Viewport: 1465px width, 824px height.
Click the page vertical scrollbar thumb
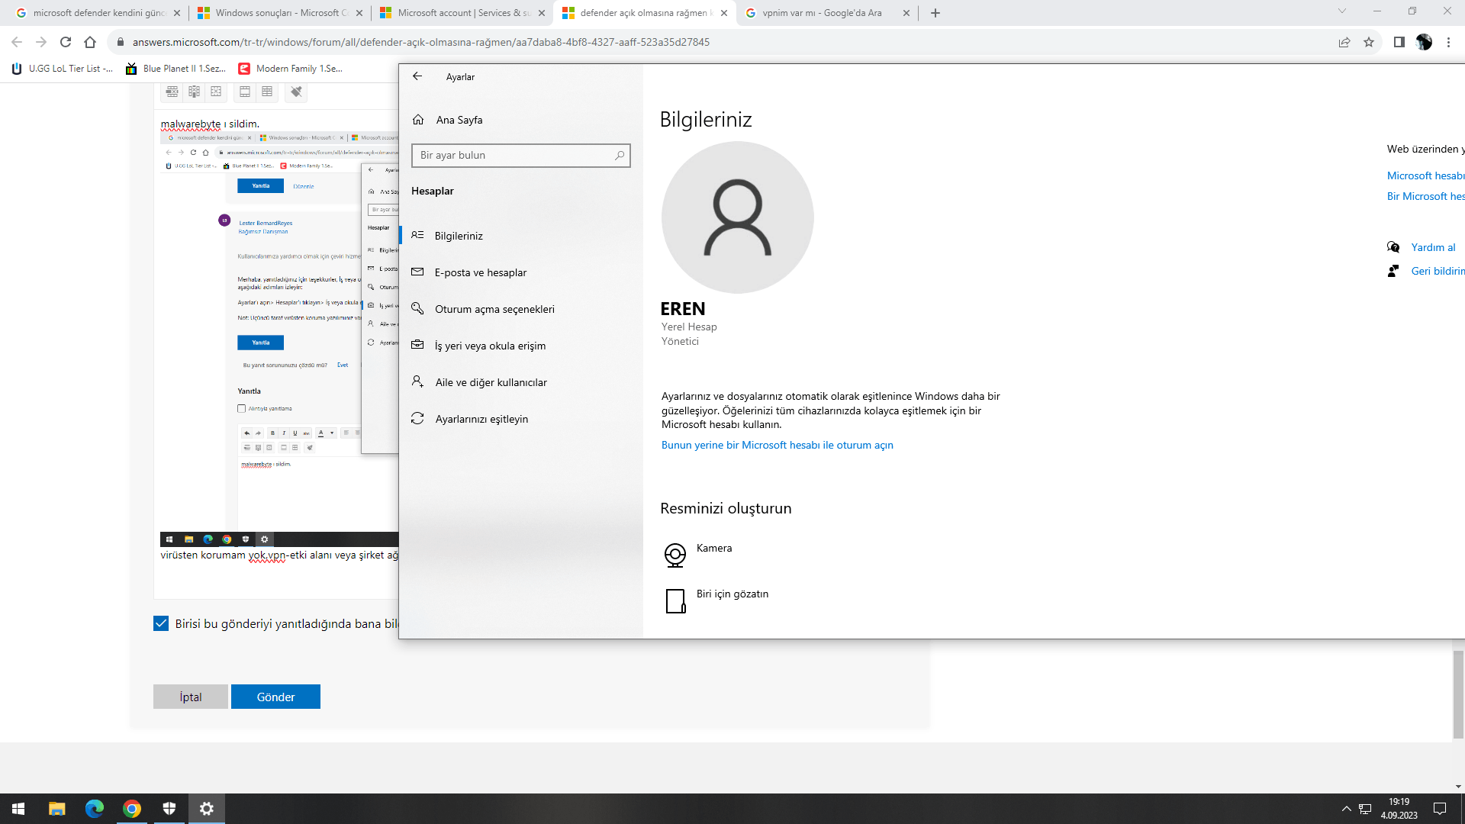[x=1458, y=693]
